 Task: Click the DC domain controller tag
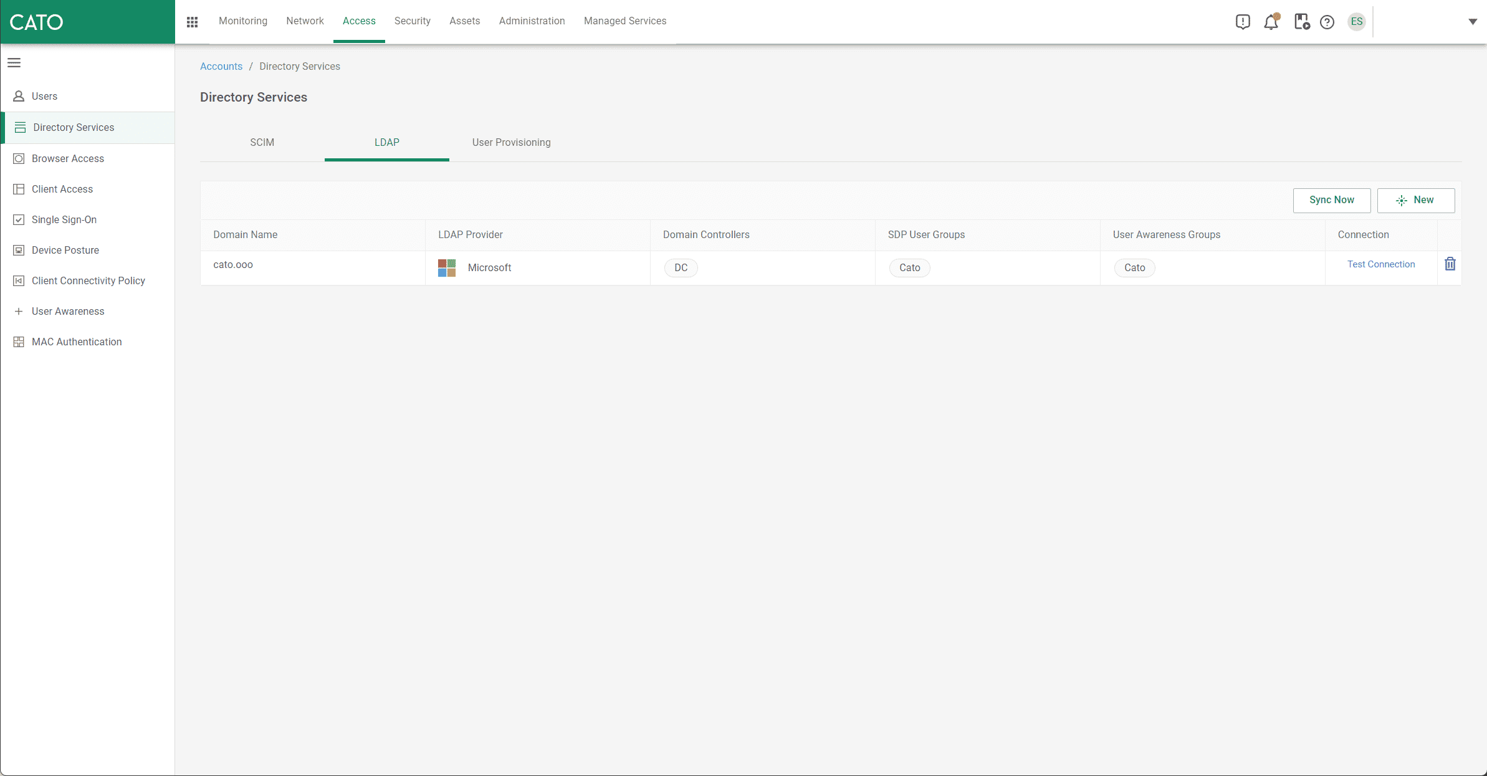(681, 267)
